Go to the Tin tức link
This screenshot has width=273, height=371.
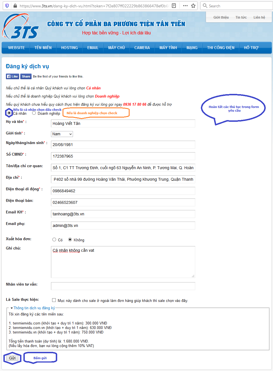click(241, 17)
